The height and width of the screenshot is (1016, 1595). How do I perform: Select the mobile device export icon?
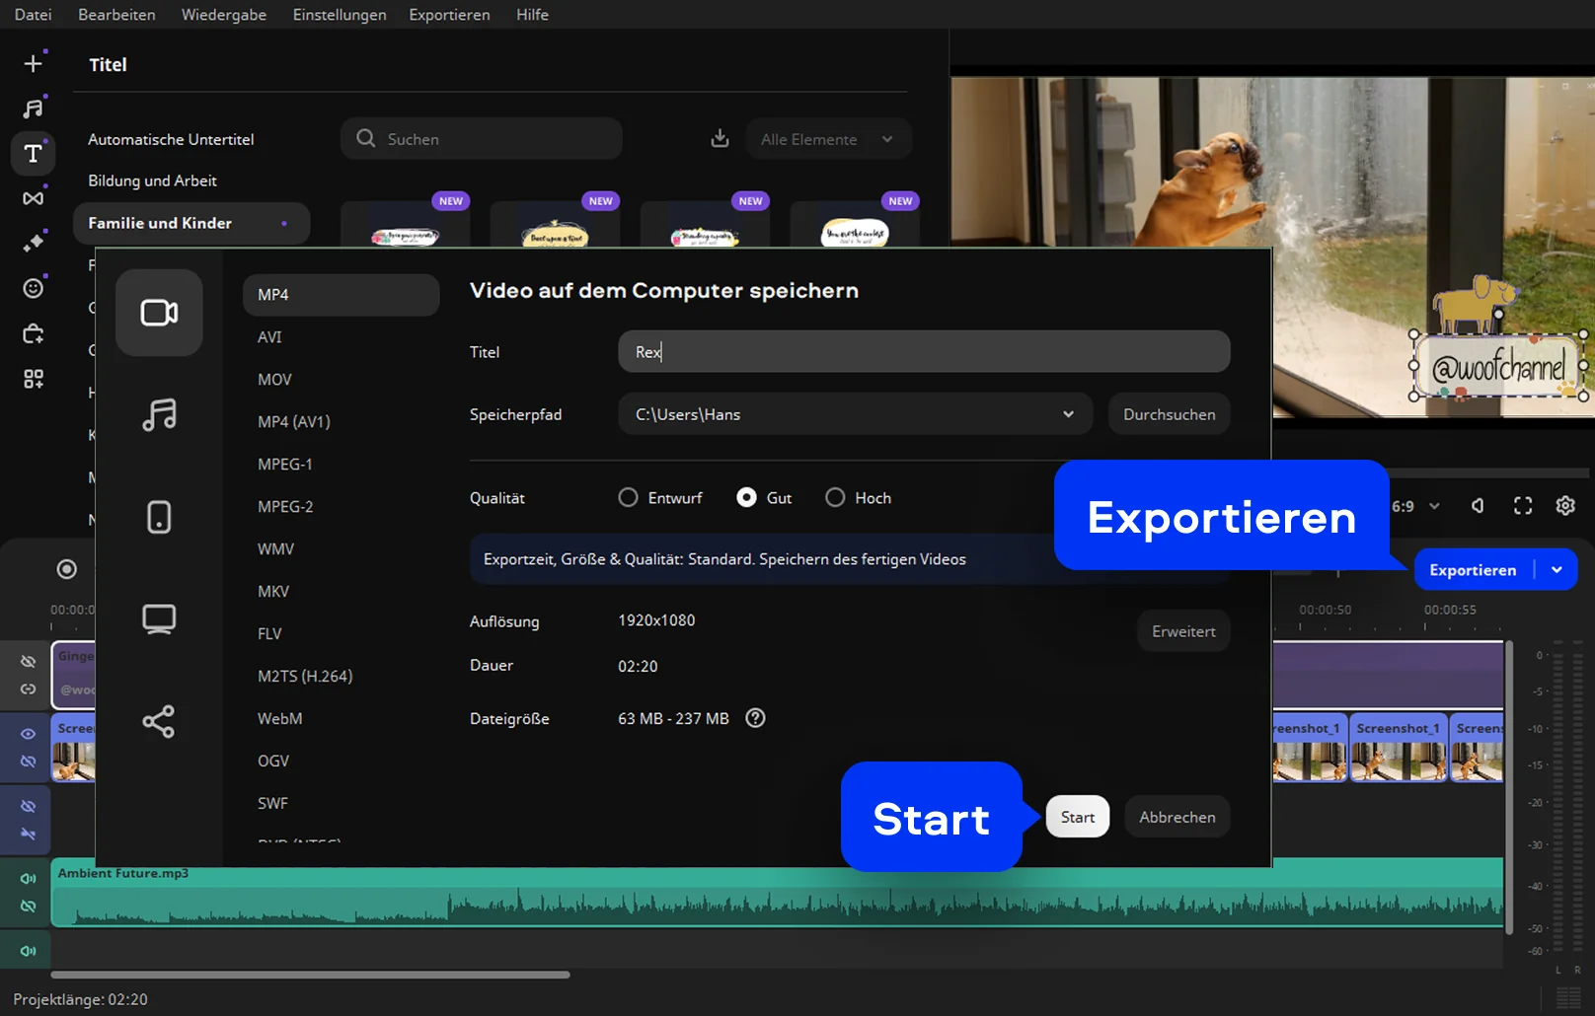[x=159, y=517]
